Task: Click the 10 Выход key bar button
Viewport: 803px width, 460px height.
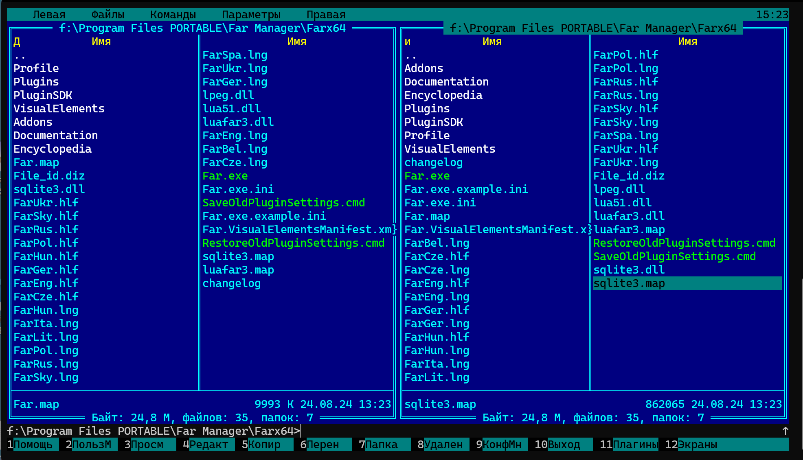Action: [564, 445]
